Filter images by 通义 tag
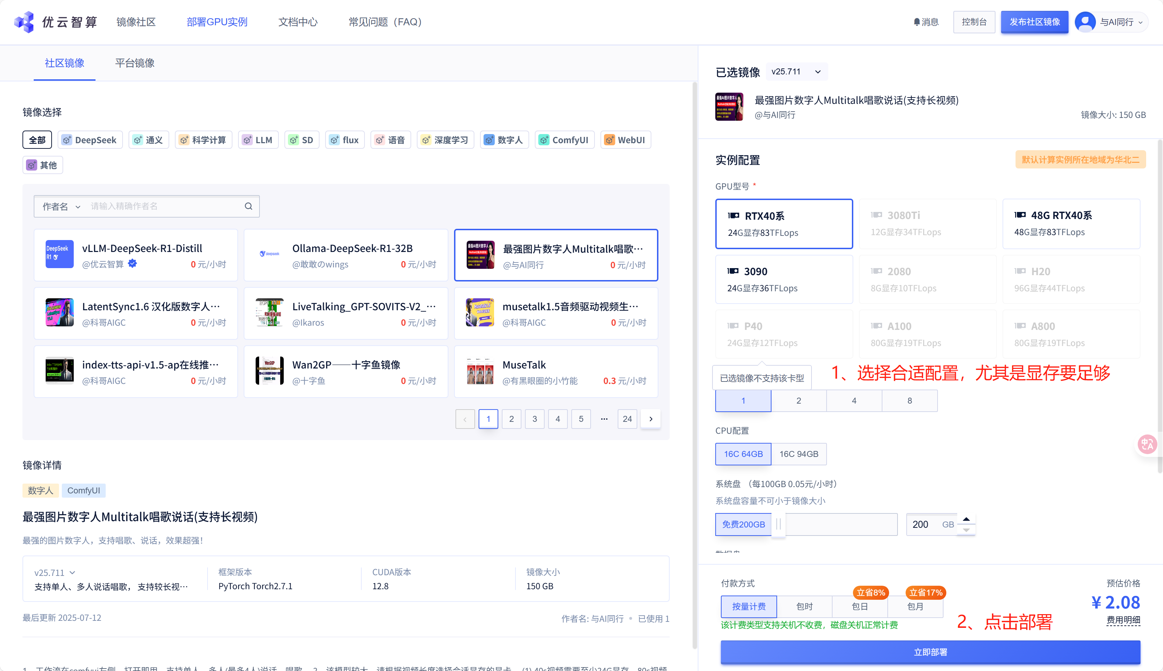 tap(149, 140)
